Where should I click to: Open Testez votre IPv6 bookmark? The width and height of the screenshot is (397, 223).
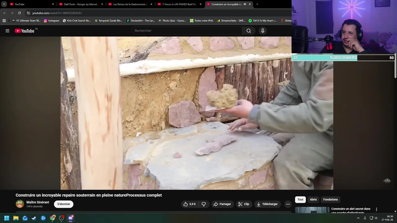[x=202, y=21]
